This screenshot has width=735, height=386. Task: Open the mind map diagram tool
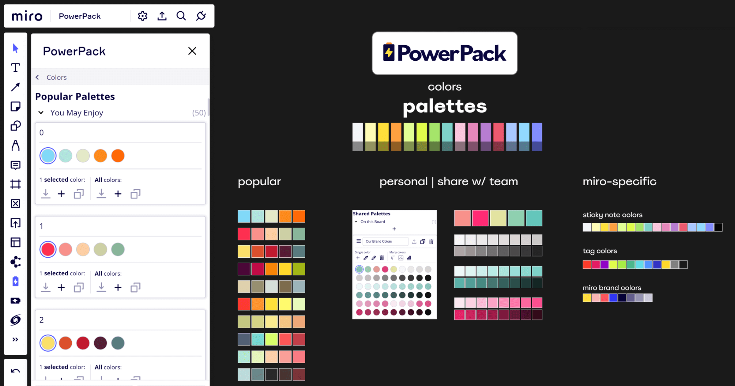pos(15,262)
